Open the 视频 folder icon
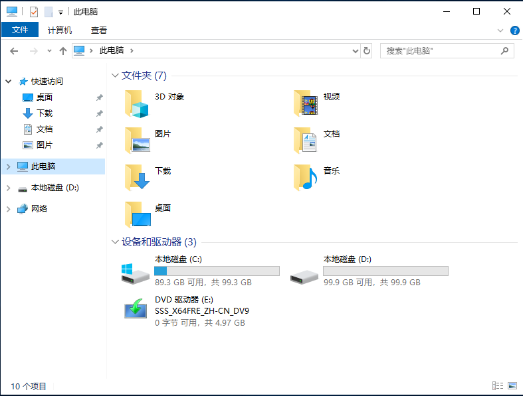 click(x=306, y=103)
